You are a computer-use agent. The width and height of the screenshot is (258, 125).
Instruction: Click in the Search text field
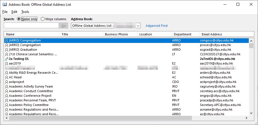coord(31,26)
